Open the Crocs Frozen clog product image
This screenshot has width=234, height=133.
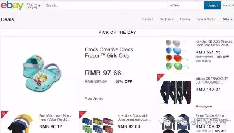point(42,73)
